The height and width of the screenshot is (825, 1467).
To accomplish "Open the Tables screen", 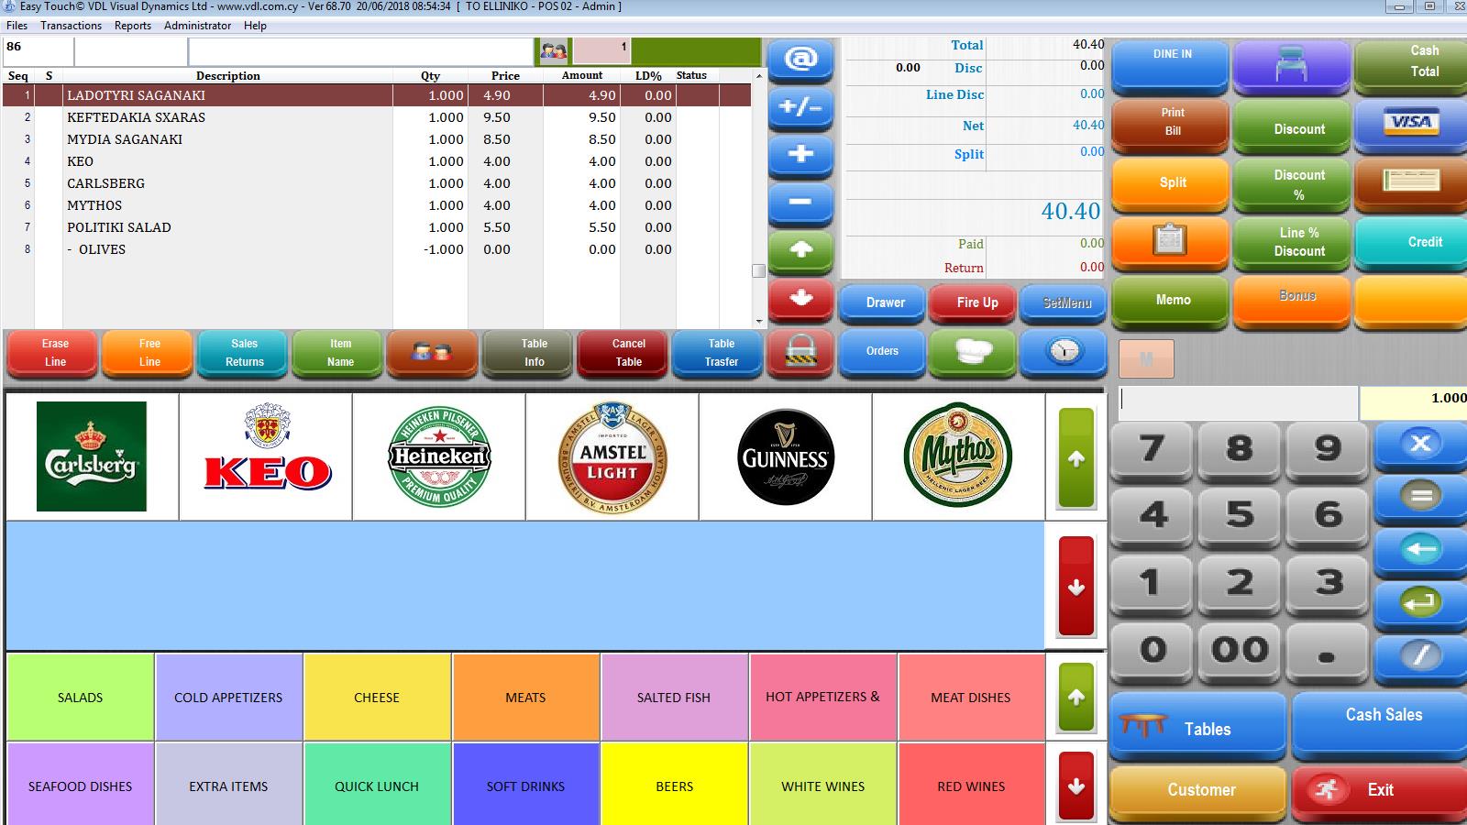I will click(1197, 728).
